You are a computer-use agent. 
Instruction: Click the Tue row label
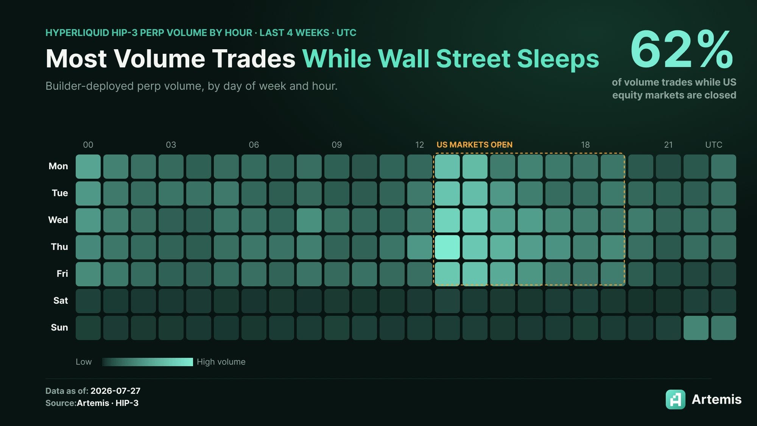[60, 193]
